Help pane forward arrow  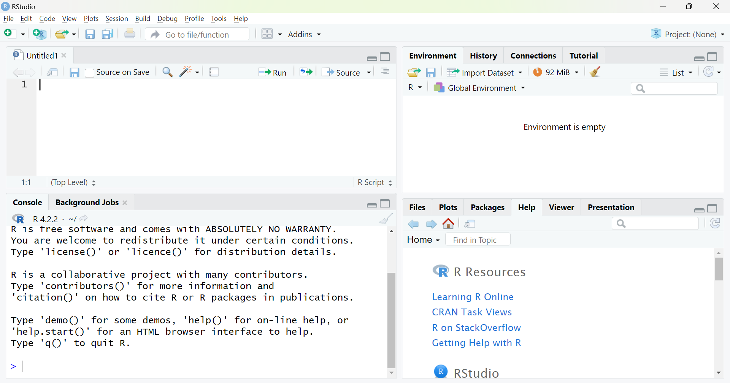coord(431,224)
